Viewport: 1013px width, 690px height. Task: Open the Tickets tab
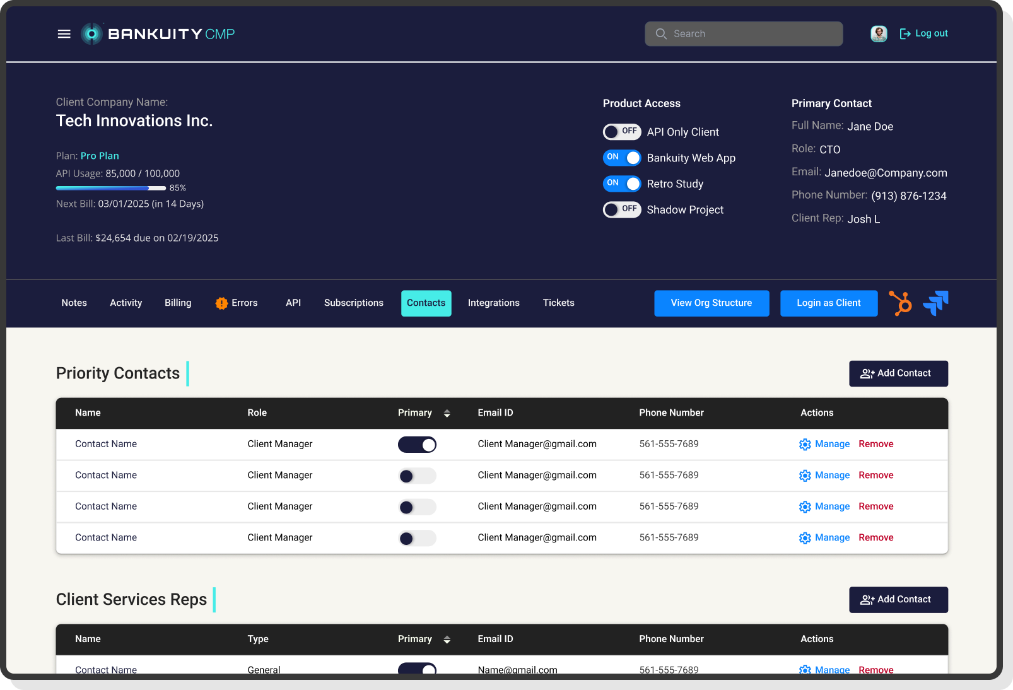(x=558, y=303)
